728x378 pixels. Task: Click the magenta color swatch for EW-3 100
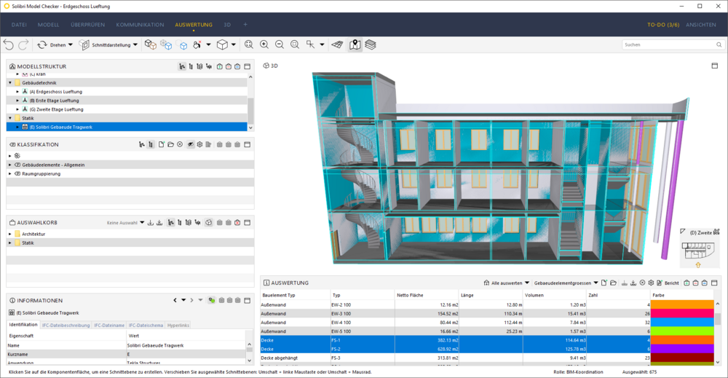(x=682, y=313)
